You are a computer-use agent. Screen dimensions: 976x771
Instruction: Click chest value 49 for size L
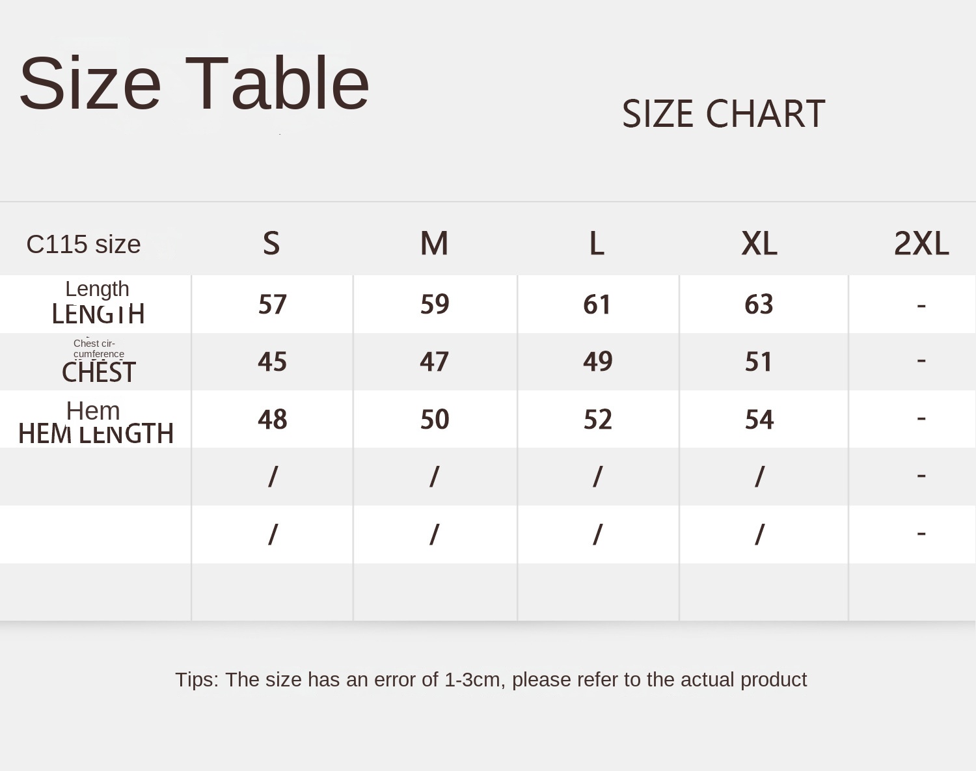tap(597, 362)
